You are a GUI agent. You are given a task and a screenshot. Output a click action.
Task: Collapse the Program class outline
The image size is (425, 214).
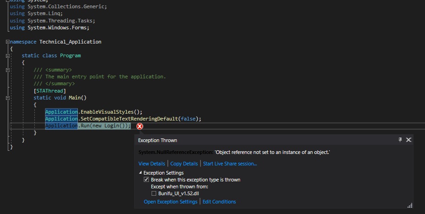pyautogui.click(x=8, y=55)
